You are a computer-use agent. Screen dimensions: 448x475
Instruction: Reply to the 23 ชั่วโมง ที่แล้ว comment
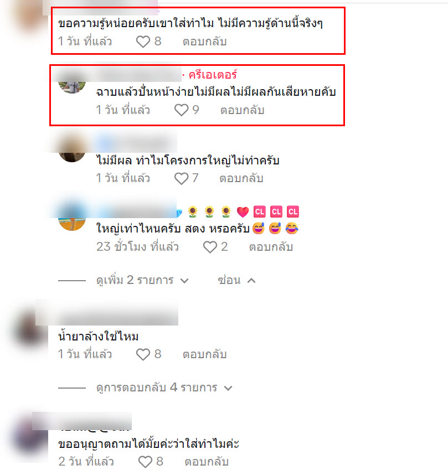271,247
